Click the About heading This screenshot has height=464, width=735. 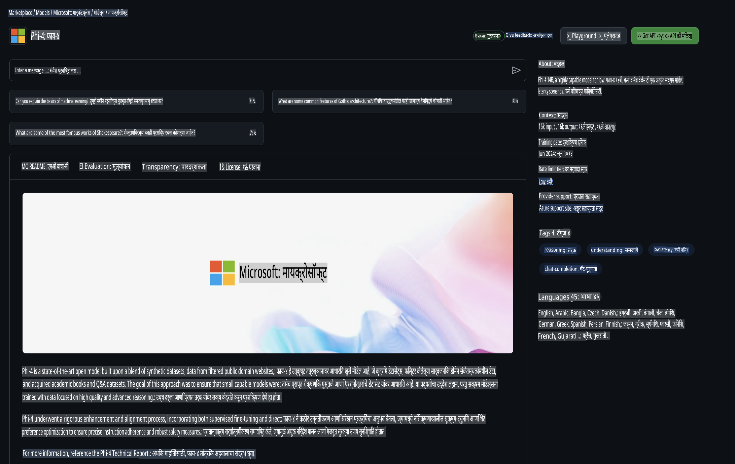click(551, 64)
